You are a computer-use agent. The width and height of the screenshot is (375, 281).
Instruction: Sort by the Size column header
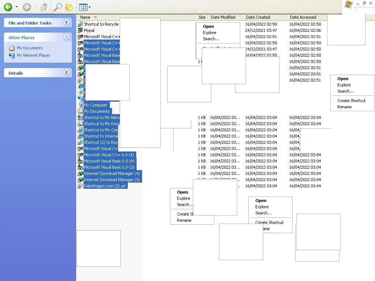pos(202,17)
